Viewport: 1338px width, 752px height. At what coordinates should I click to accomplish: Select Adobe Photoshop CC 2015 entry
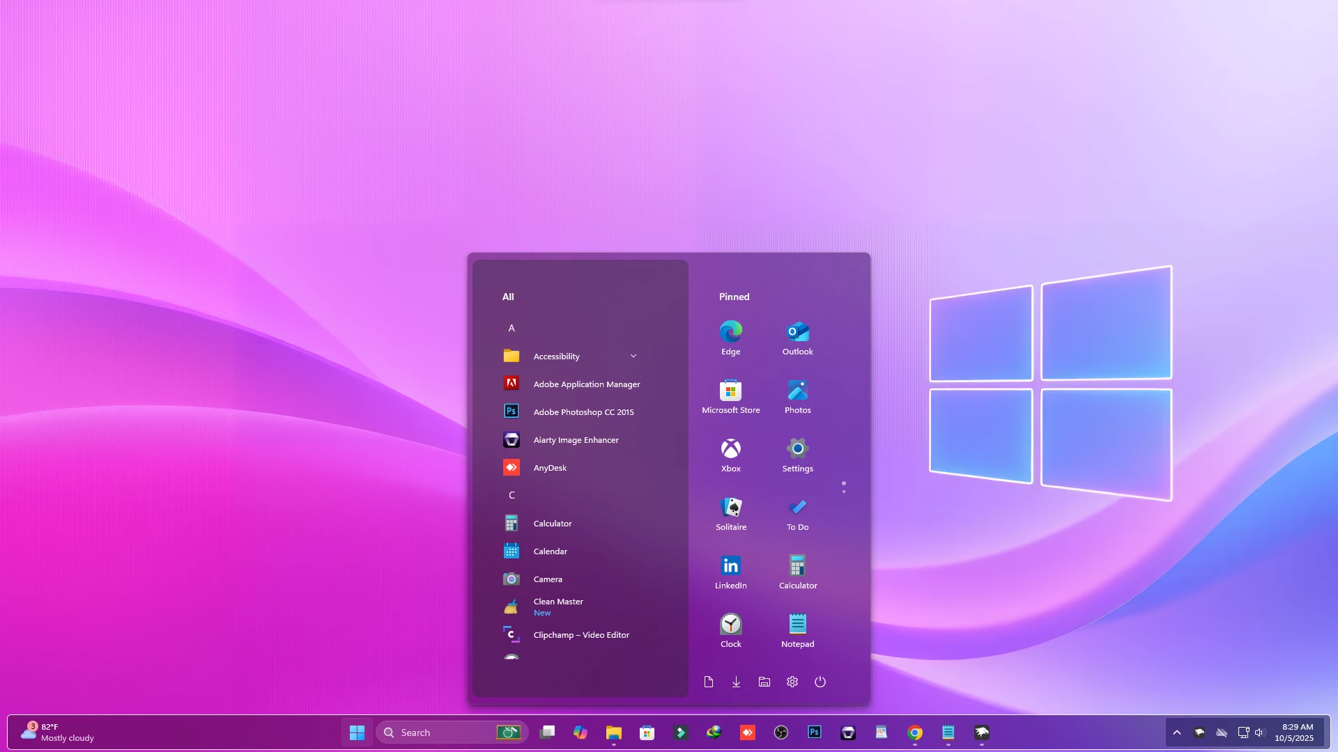[583, 412]
